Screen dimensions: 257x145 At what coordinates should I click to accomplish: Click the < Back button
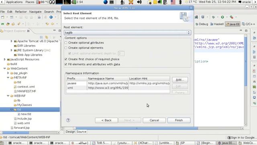[106, 120]
